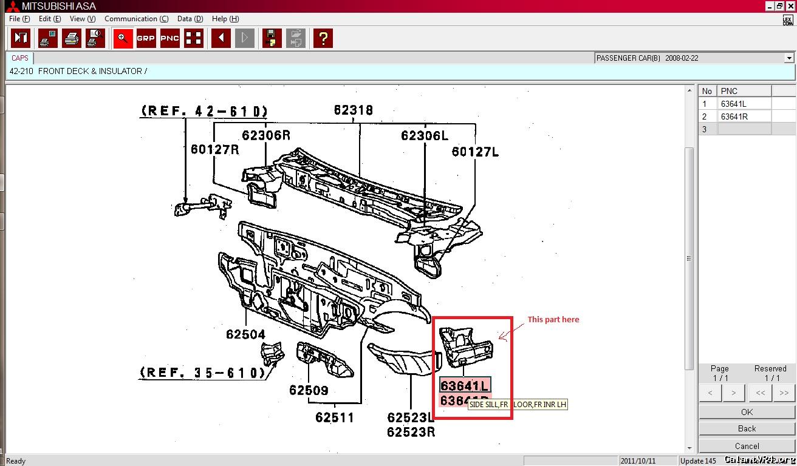Click part number 62504 in the diagram
The height and width of the screenshot is (466, 797).
tap(245, 334)
